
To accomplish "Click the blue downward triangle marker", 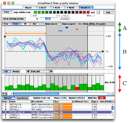I will click(67, 28).
